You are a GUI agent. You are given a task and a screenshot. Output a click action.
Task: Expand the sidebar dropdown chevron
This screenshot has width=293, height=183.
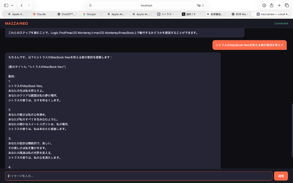[12, 5]
